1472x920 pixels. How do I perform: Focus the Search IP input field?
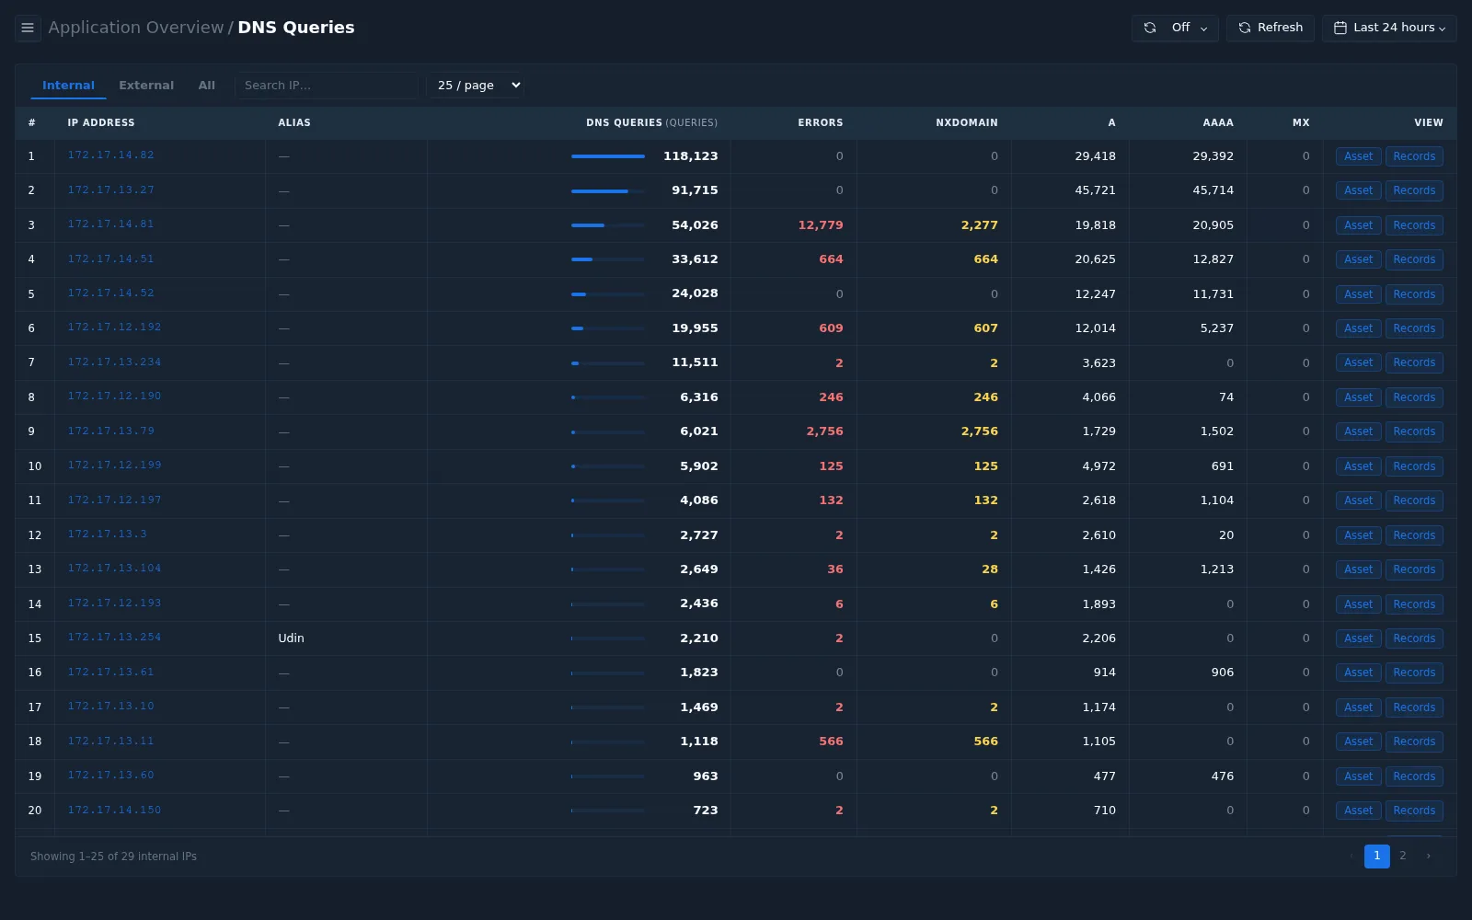(x=326, y=86)
